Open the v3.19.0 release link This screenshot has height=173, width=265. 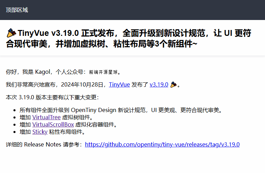pos(159,84)
